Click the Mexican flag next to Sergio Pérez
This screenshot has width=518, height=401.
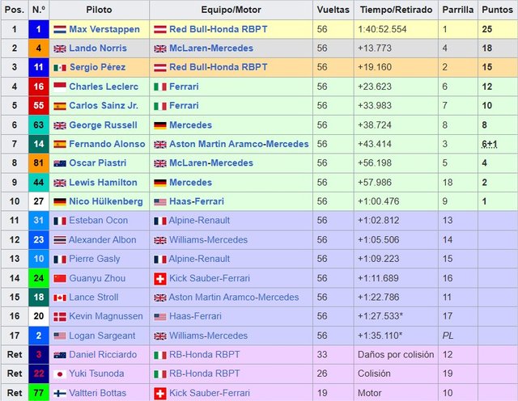[60, 68]
